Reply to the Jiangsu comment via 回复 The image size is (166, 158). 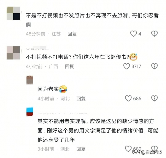(x=72, y=34)
